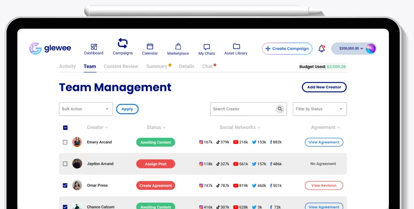The width and height of the screenshot is (414, 209).
Task: Click the glewee logo
Action: click(50, 49)
